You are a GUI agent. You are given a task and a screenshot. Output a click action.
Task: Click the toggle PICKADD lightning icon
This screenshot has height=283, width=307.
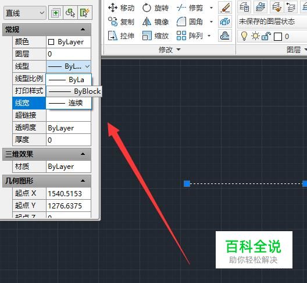pyautogui.click(x=85, y=13)
